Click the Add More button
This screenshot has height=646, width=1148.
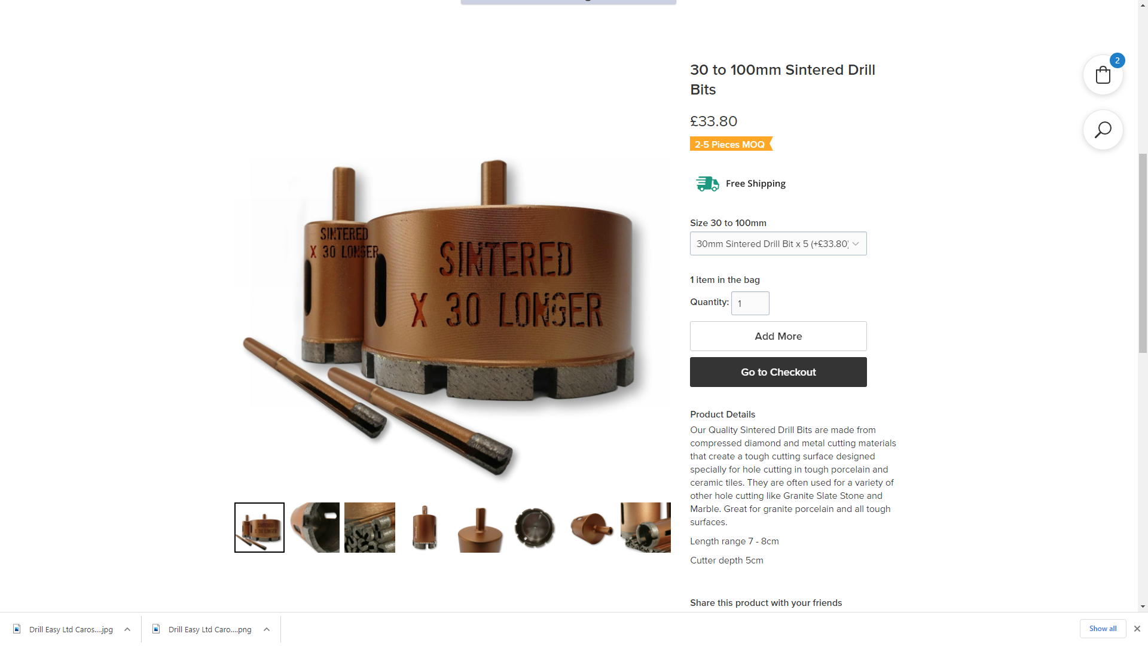click(778, 336)
